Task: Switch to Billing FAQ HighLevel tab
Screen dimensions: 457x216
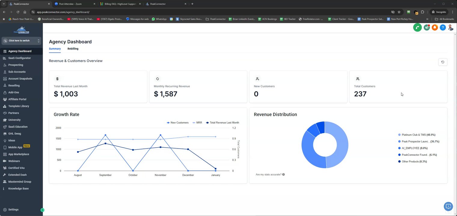Action: tap(120, 4)
